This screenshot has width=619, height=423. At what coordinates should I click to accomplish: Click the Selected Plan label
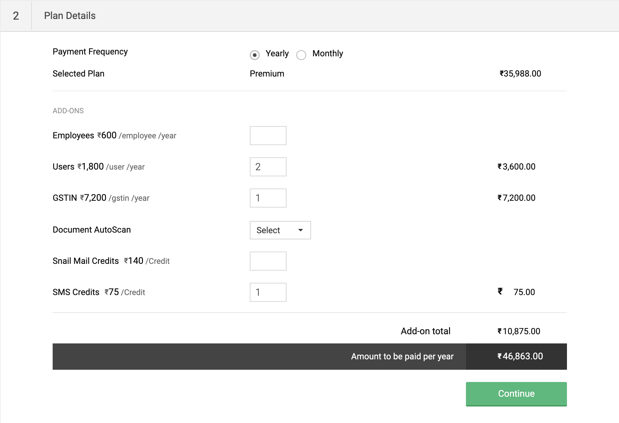78,74
